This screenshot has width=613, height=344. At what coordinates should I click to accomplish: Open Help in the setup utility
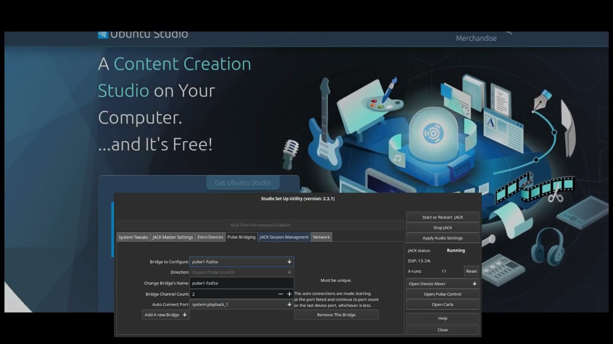(443, 318)
